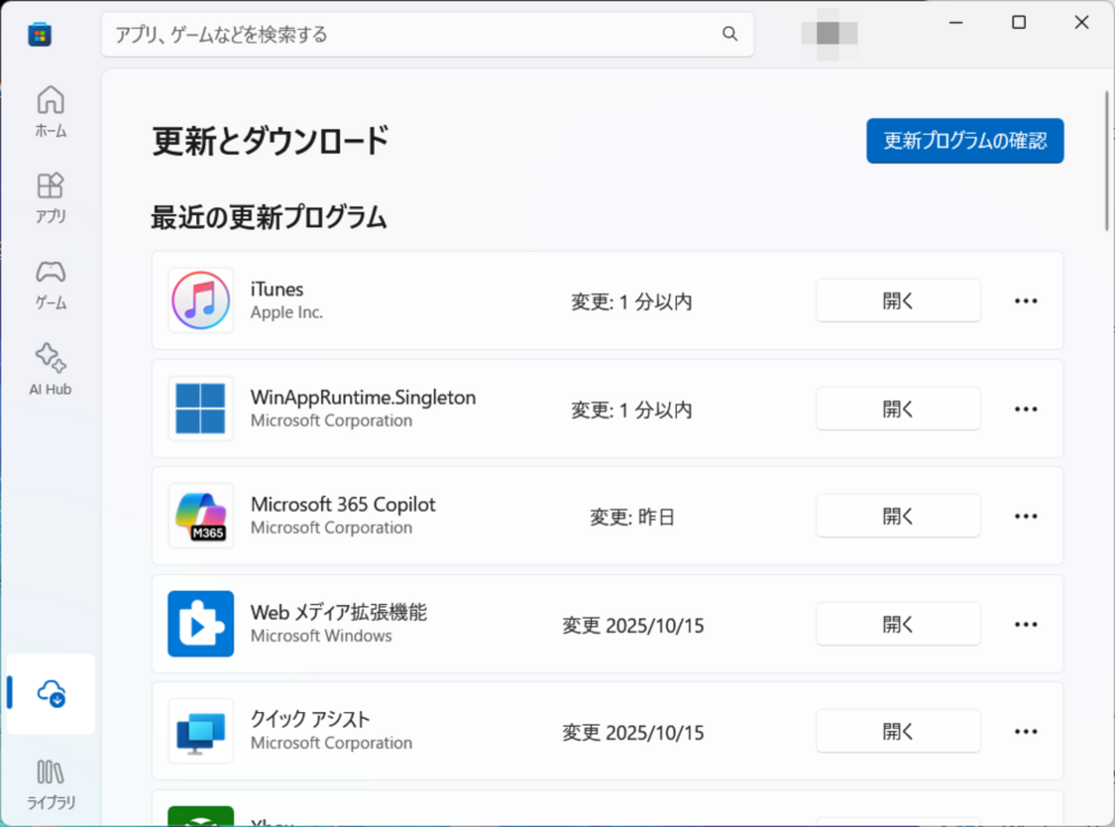Viewport: 1115px width, 827px height.
Task: Open iTunes with its 開く button
Action: [x=898, y=301]
